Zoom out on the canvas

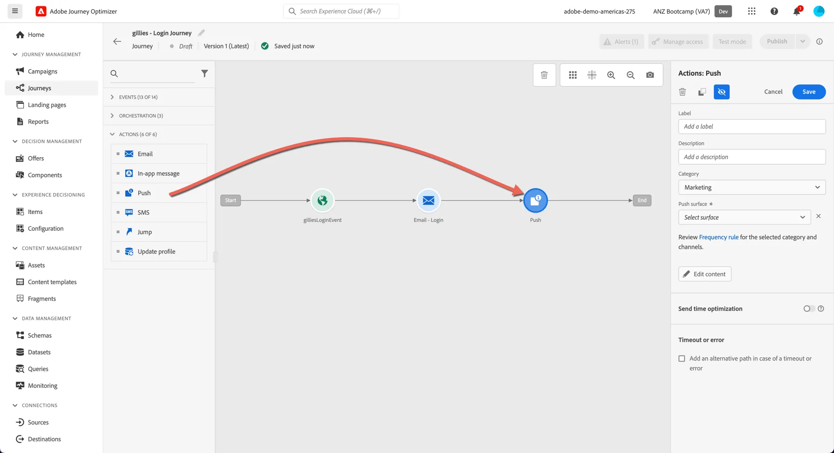pyautogui.click(x=631, y=75)
